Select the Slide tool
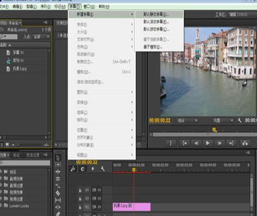Image resolution: width=257 pixels, height=216 pixels. pos(58,207)
